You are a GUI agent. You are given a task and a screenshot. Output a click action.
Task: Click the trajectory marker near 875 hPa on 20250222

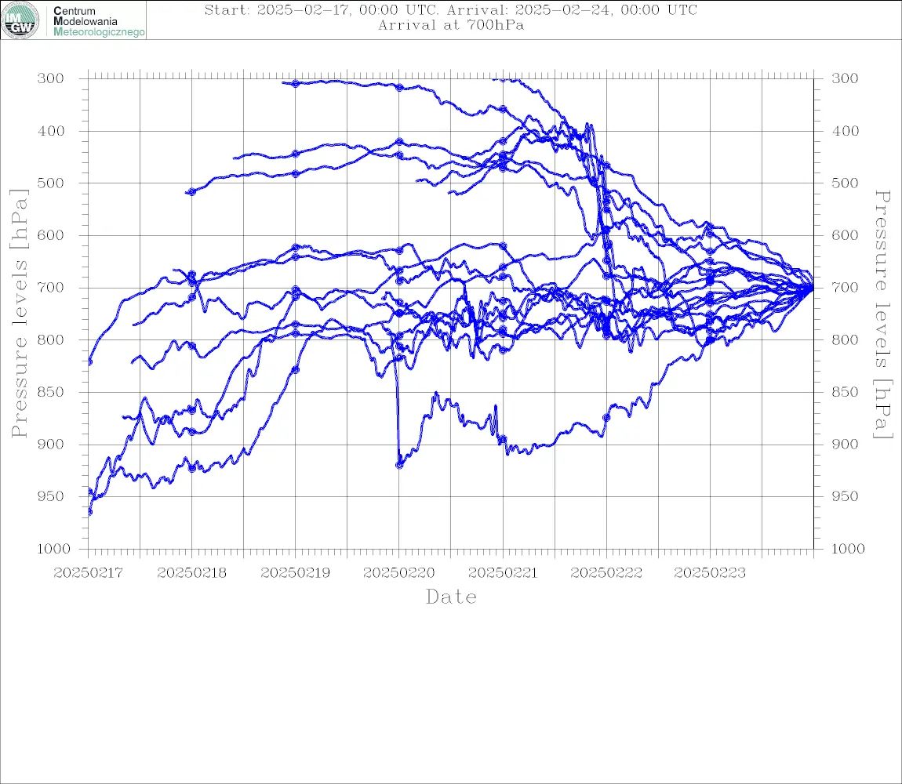click(x=606, y=418)
